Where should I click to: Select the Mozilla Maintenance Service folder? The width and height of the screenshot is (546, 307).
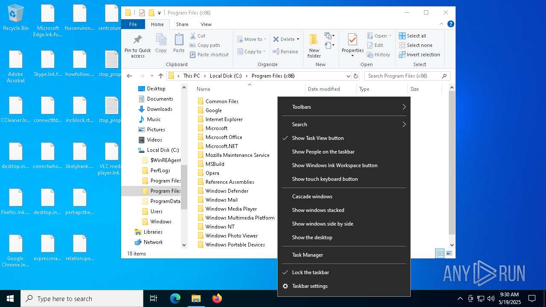(237, 155)
